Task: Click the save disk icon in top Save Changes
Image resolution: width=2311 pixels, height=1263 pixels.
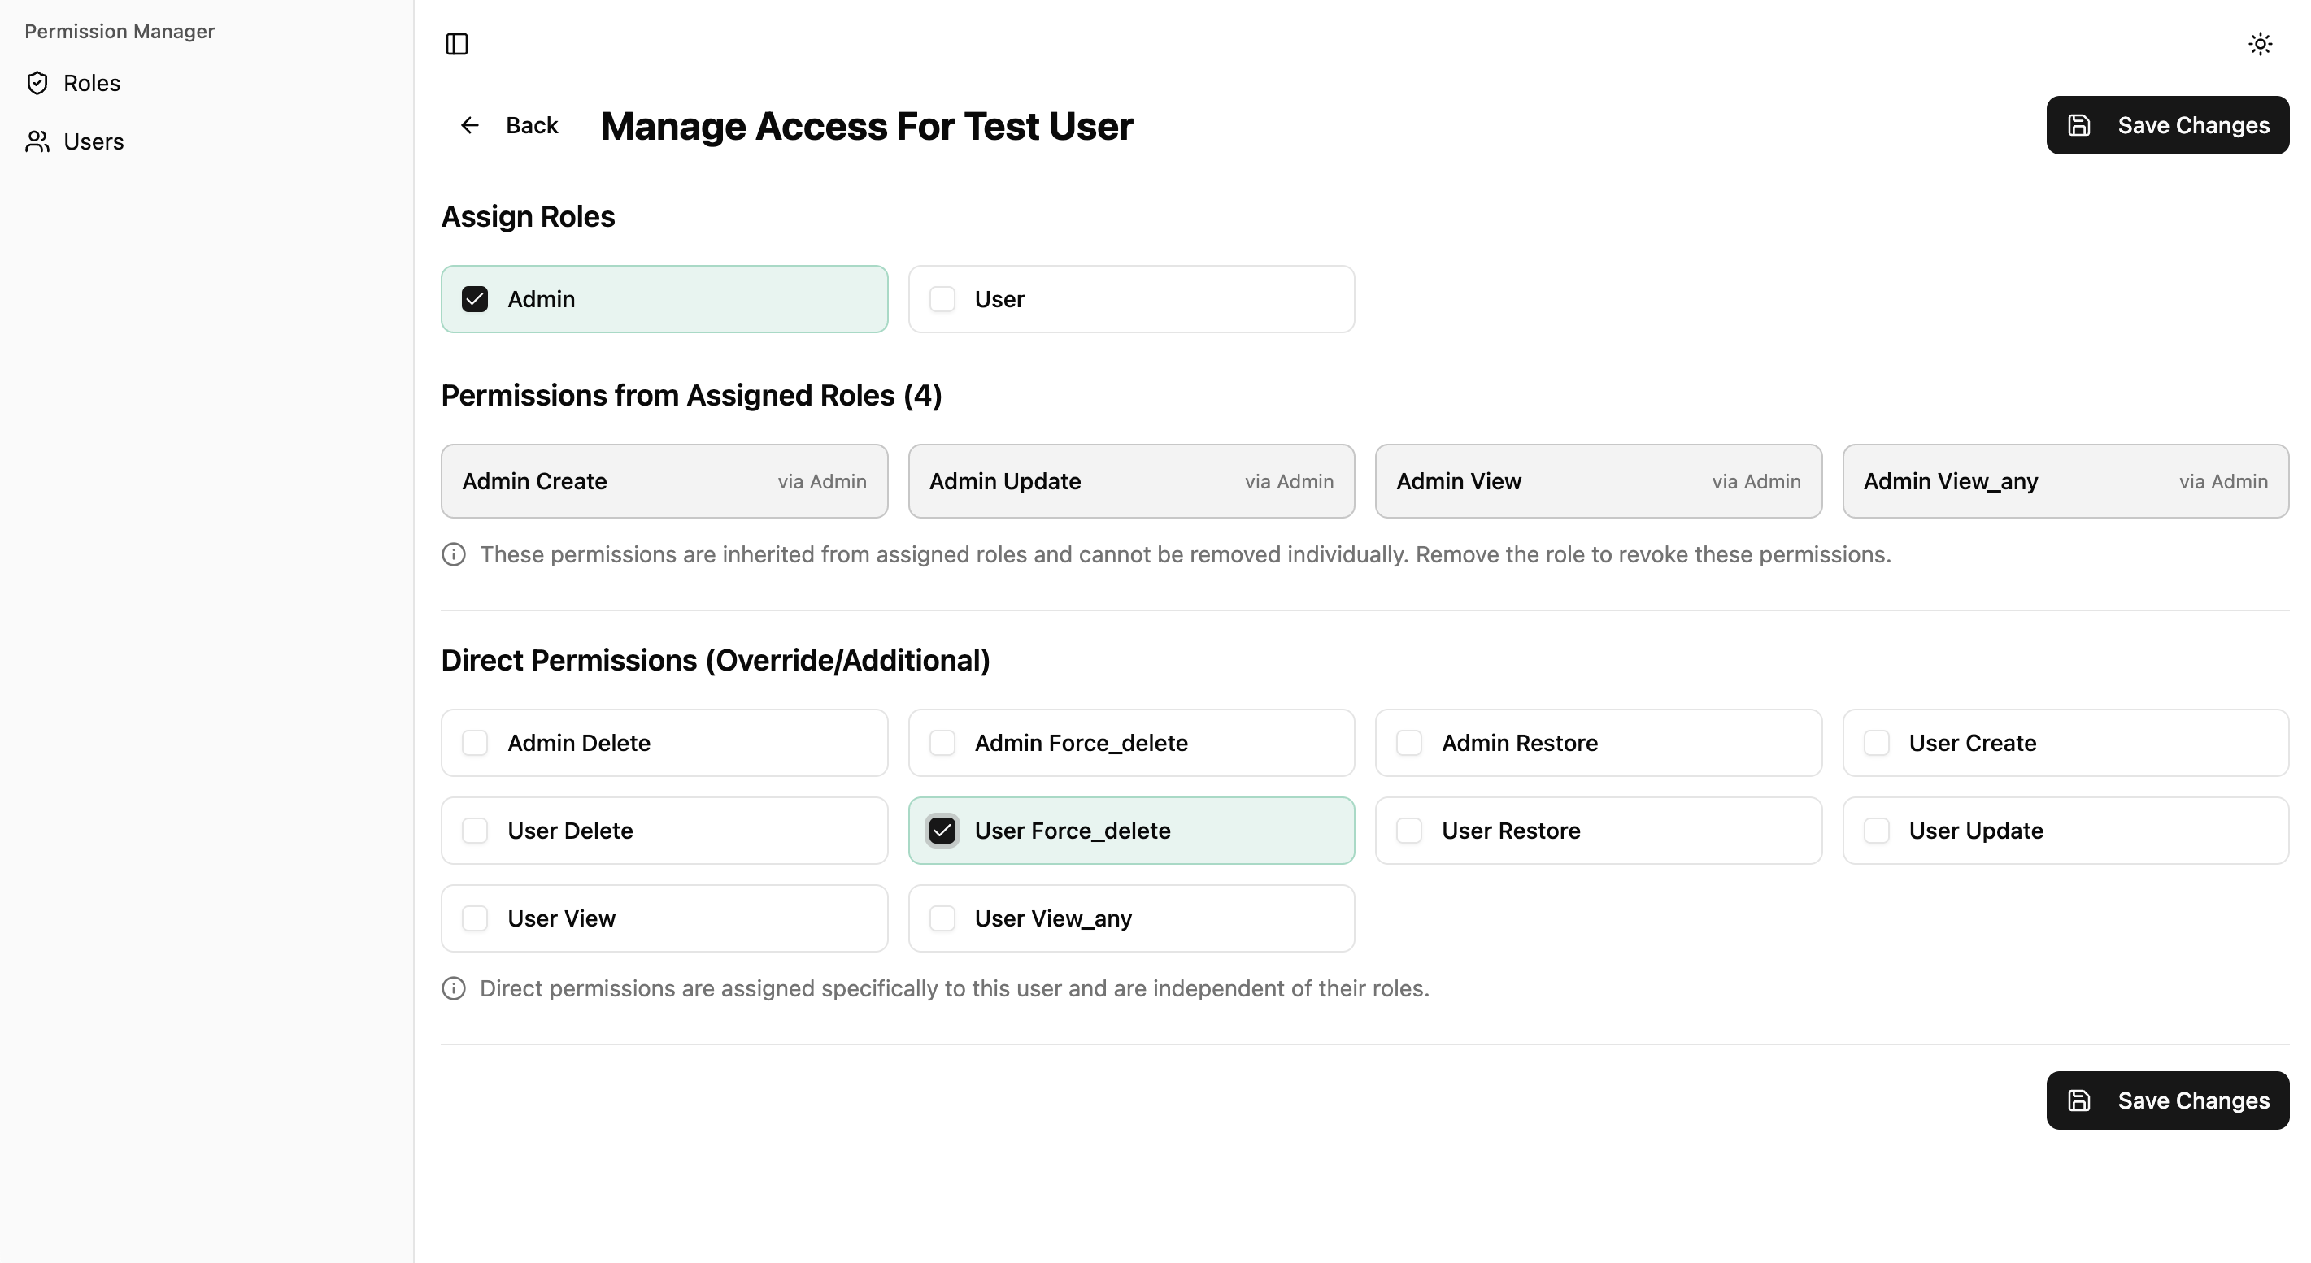Action: 2080,125
